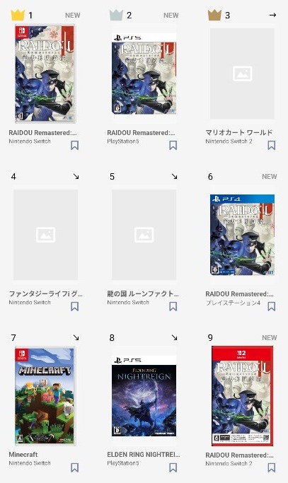The image size is (288, 483).
Task: Open the Minecraft cover thumbnail
Action: (45, 396)
